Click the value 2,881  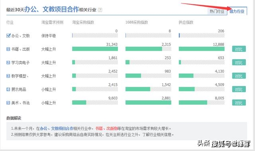[x=166, y=98]
